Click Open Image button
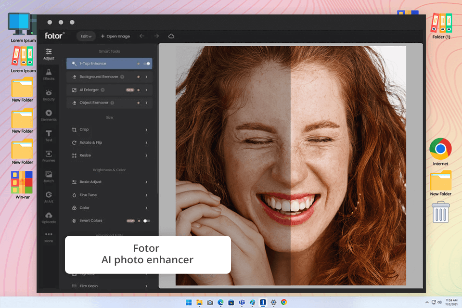The height and width of the screenshot is (308, 462). point(115,36)
